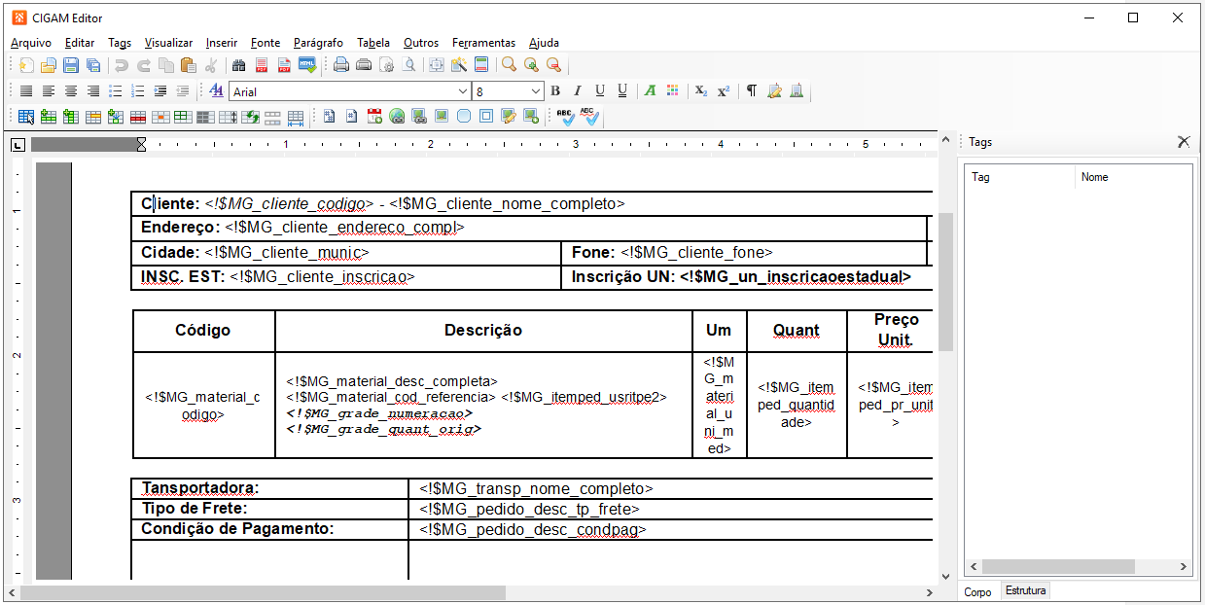This screenshot has height=605, width=1205.
Task: Toggle bold formatting
Action: pos(555,90)
